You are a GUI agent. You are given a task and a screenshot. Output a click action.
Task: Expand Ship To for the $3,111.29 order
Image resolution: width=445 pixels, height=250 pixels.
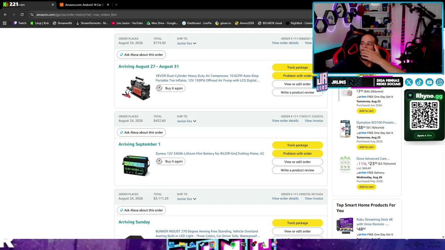186,199
